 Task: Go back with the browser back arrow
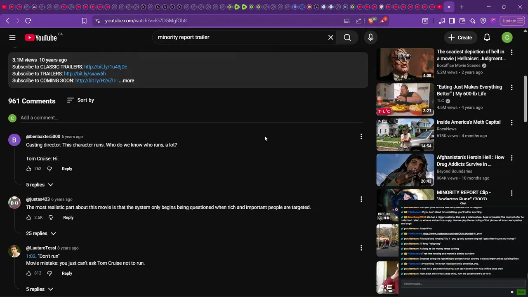click(x=8, y=21)
